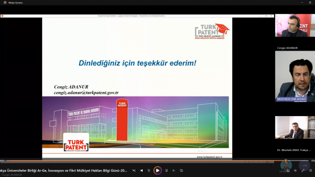Screen dimensions: 315x177
Task: Click the seek bar's round handle
Action: 286,161
